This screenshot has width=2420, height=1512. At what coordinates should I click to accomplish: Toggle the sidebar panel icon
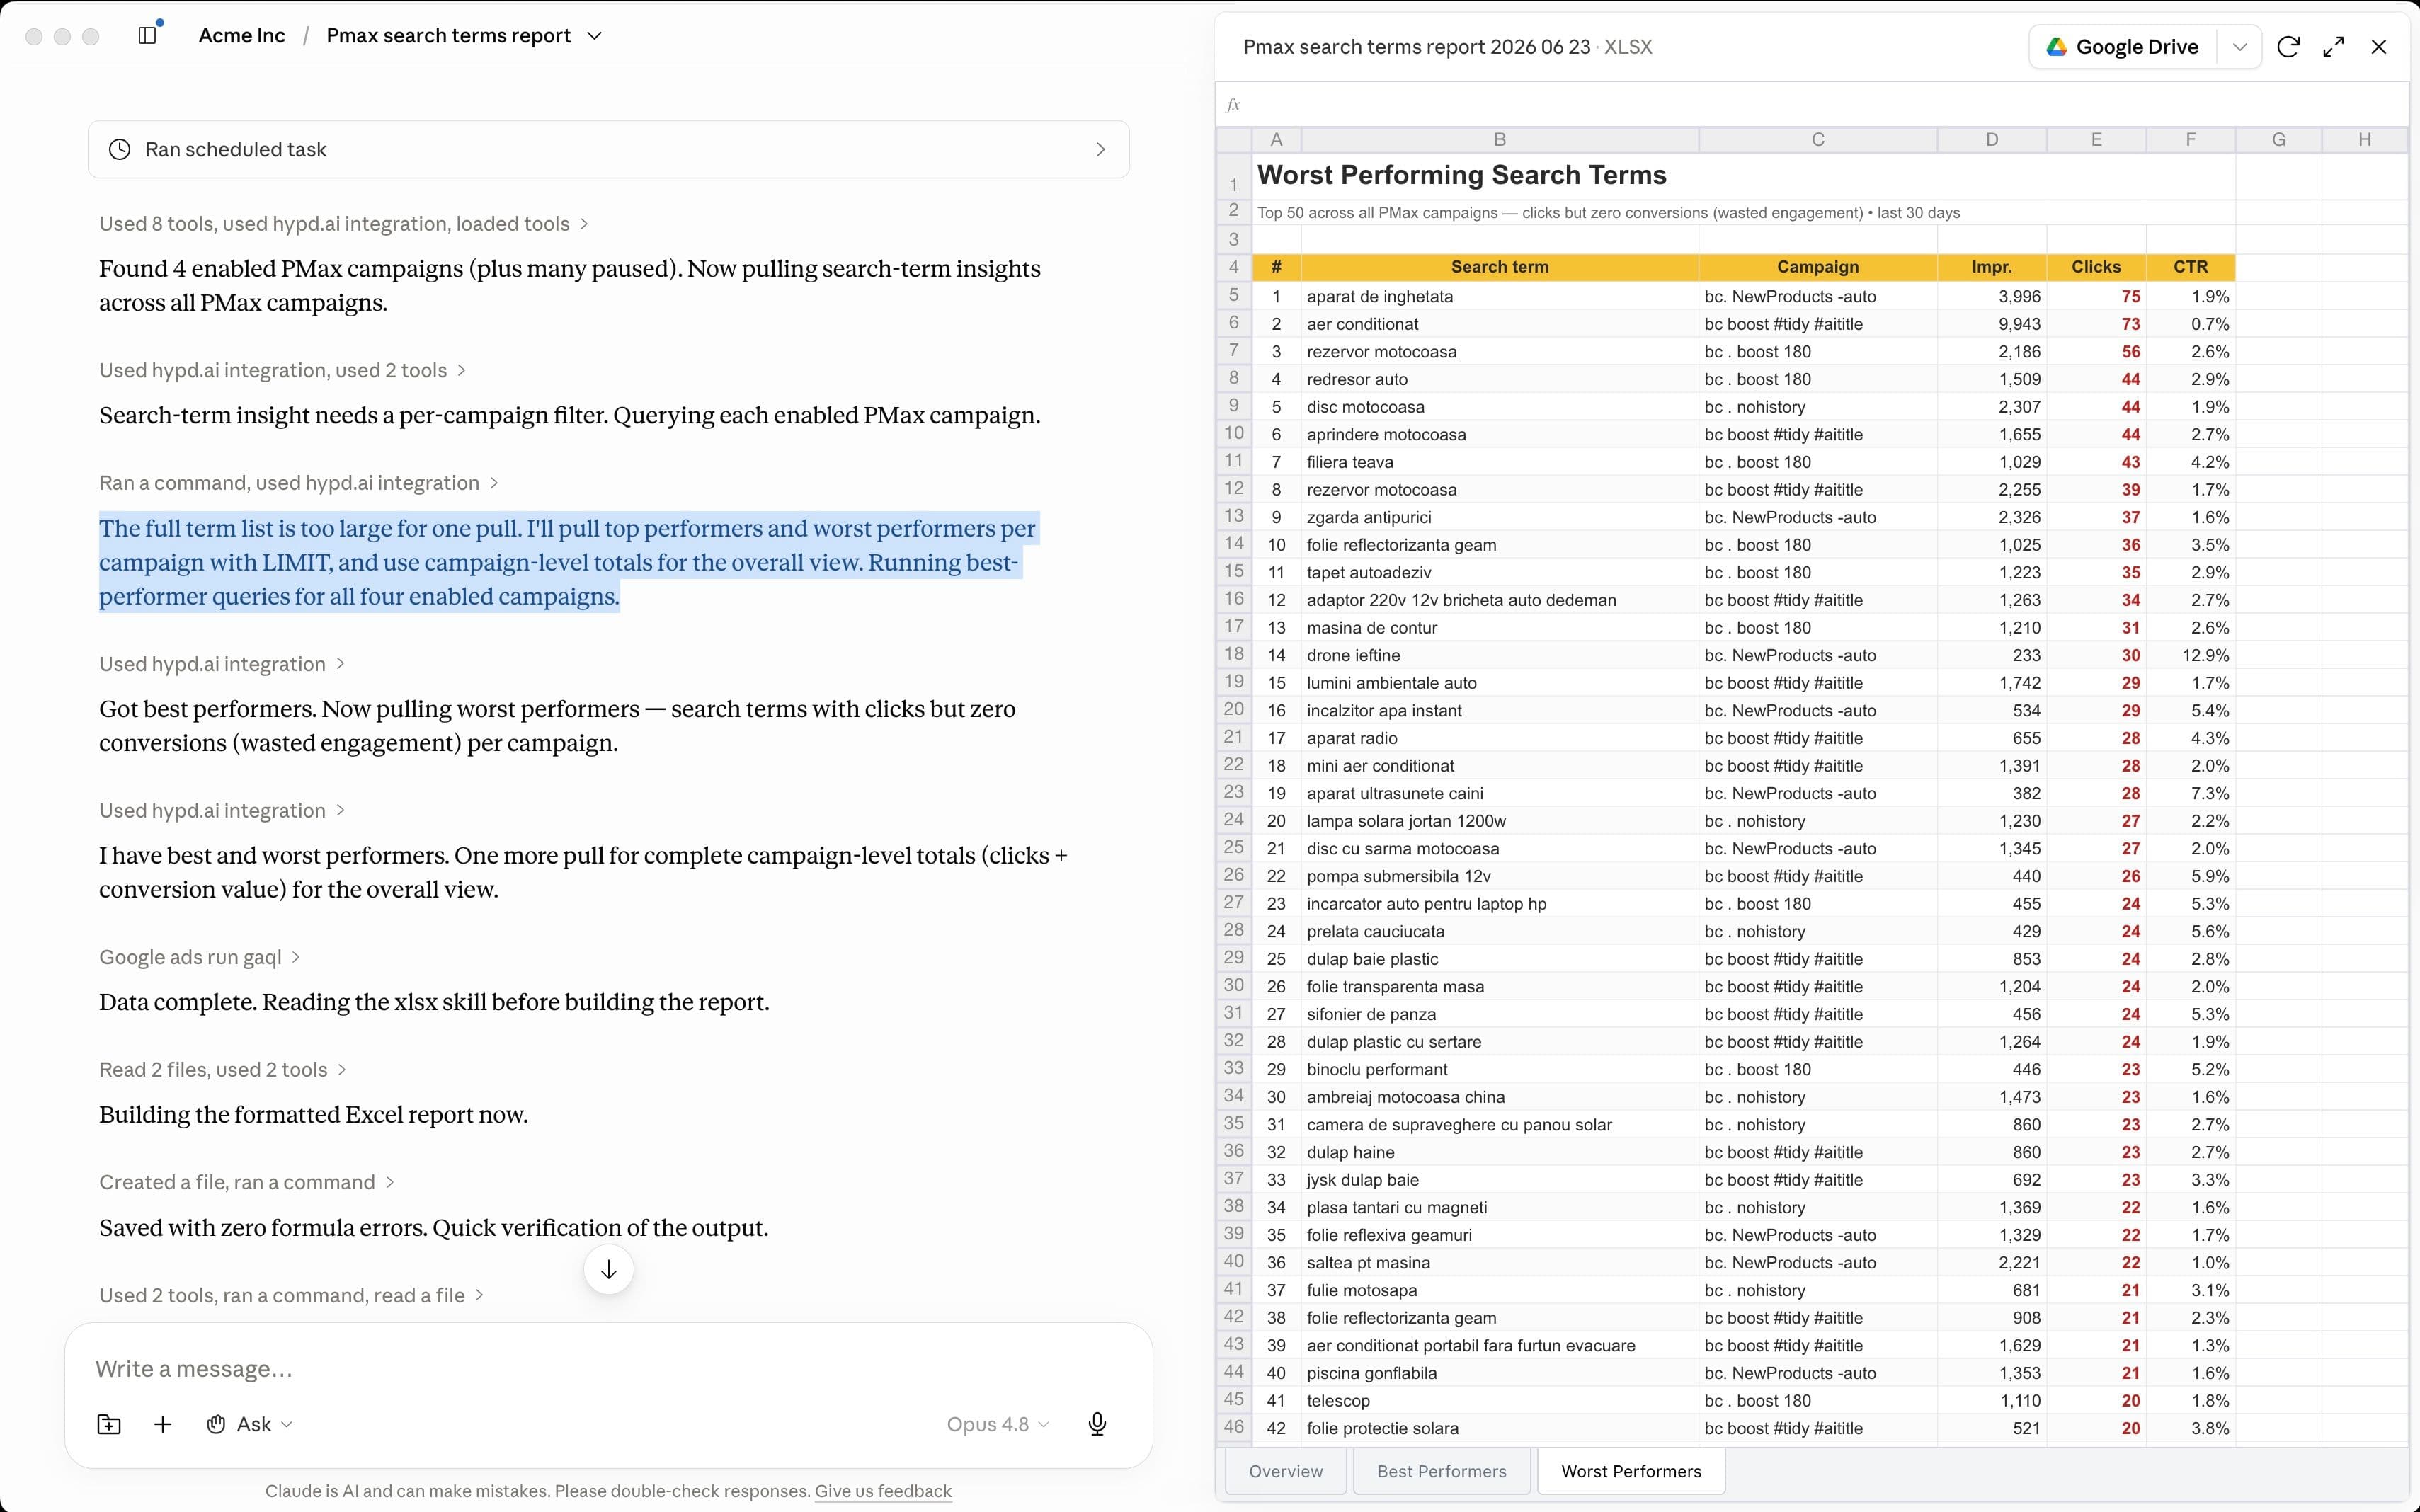pyautogui.click(x=148, y=35)
